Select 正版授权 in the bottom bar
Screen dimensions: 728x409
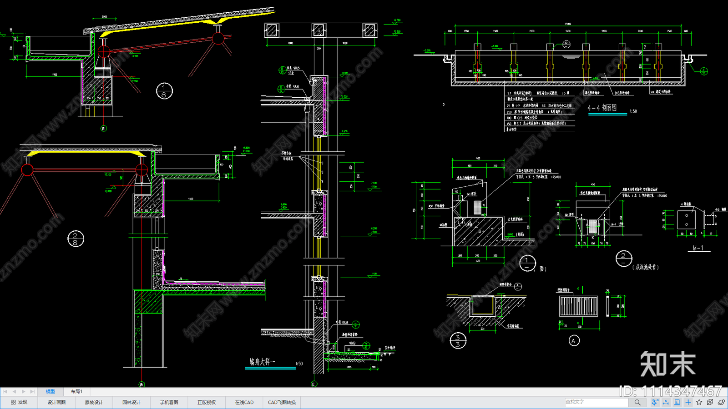207,402
